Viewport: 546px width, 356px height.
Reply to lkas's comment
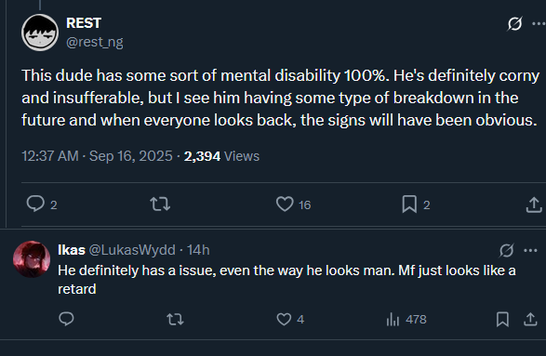pos(66,319)
